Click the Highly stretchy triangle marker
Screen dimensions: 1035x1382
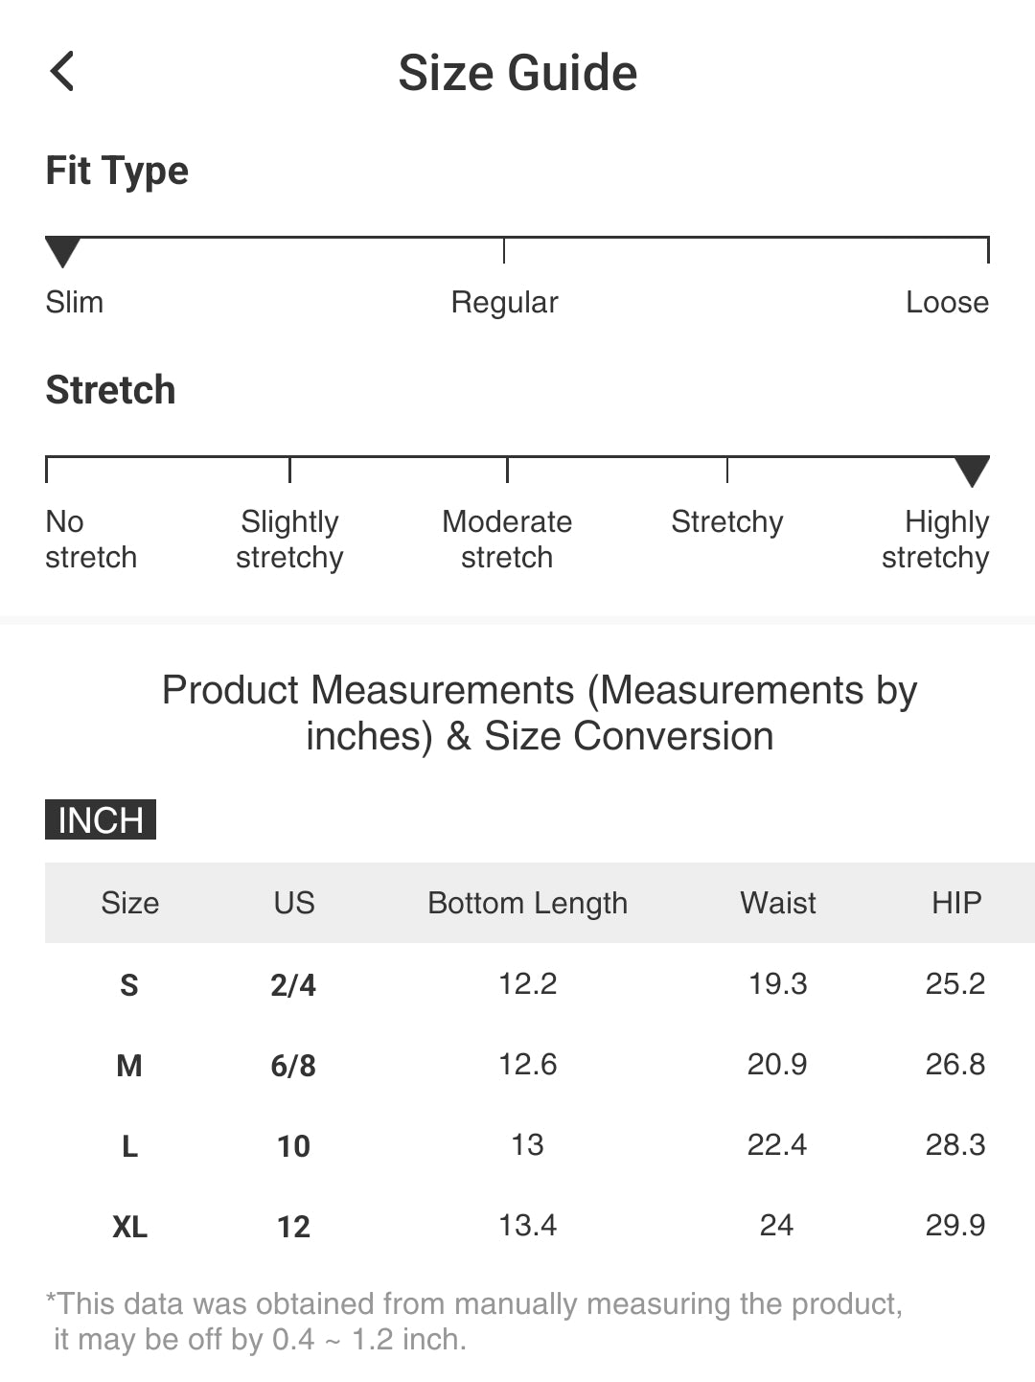[972, 471]
